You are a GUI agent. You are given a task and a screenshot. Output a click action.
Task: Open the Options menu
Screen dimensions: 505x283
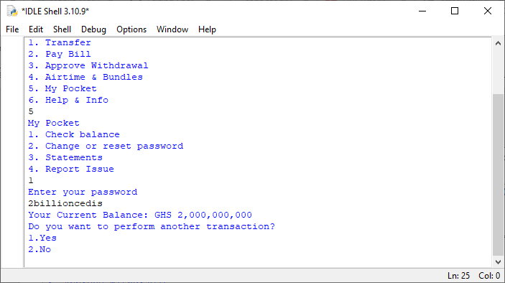click(x=131, y=29)
